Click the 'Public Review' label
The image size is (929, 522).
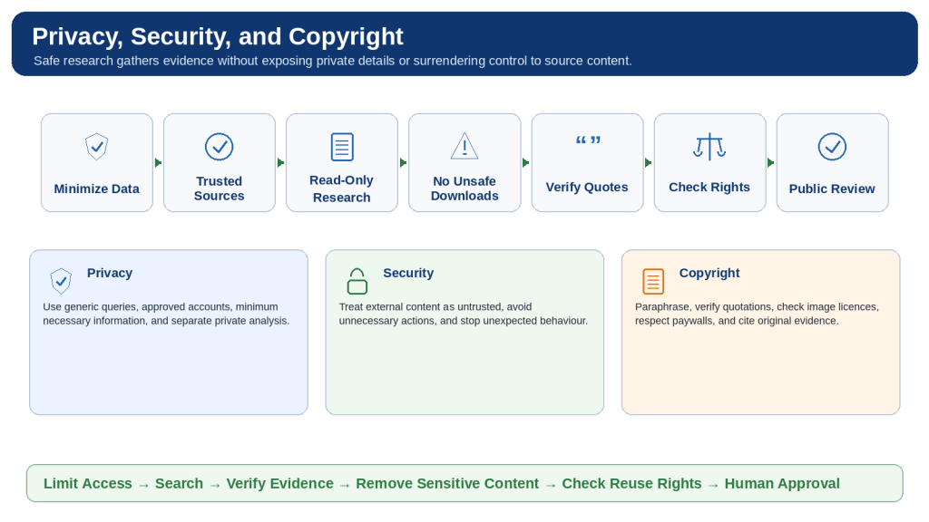[832, 188]
